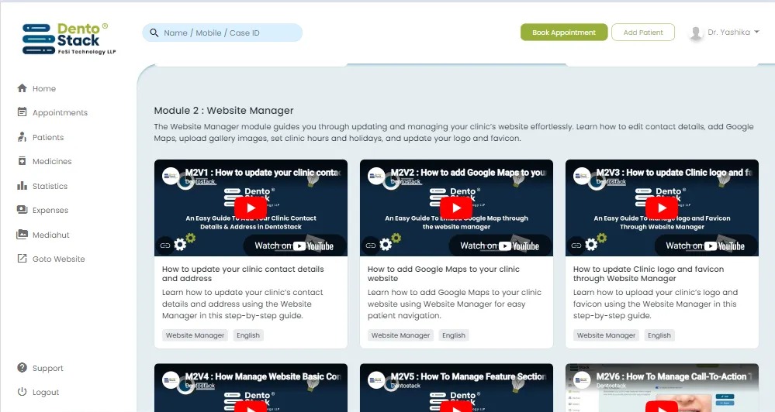This screenshot has height=412, width=775.
Task: Open Expenses via its sidebar icon
Action: [22, 210]
